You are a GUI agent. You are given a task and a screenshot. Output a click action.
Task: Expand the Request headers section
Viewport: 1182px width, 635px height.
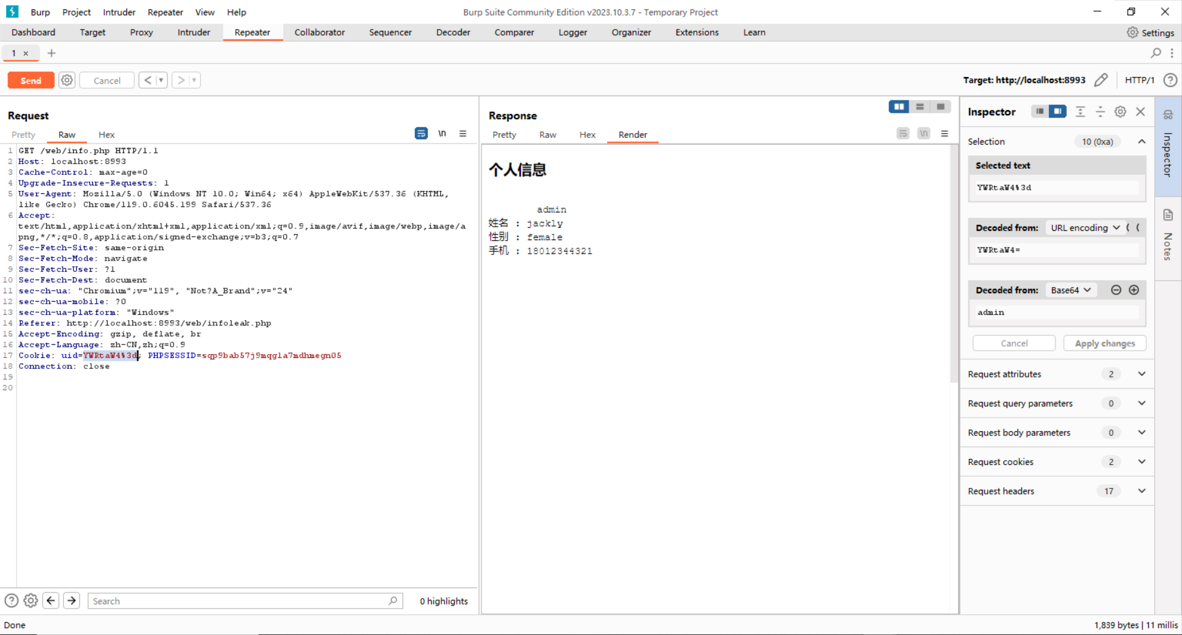(1141, 491)
